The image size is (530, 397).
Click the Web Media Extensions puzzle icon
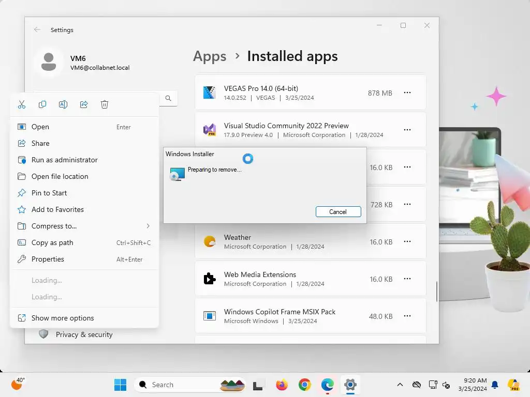(210, 279)
